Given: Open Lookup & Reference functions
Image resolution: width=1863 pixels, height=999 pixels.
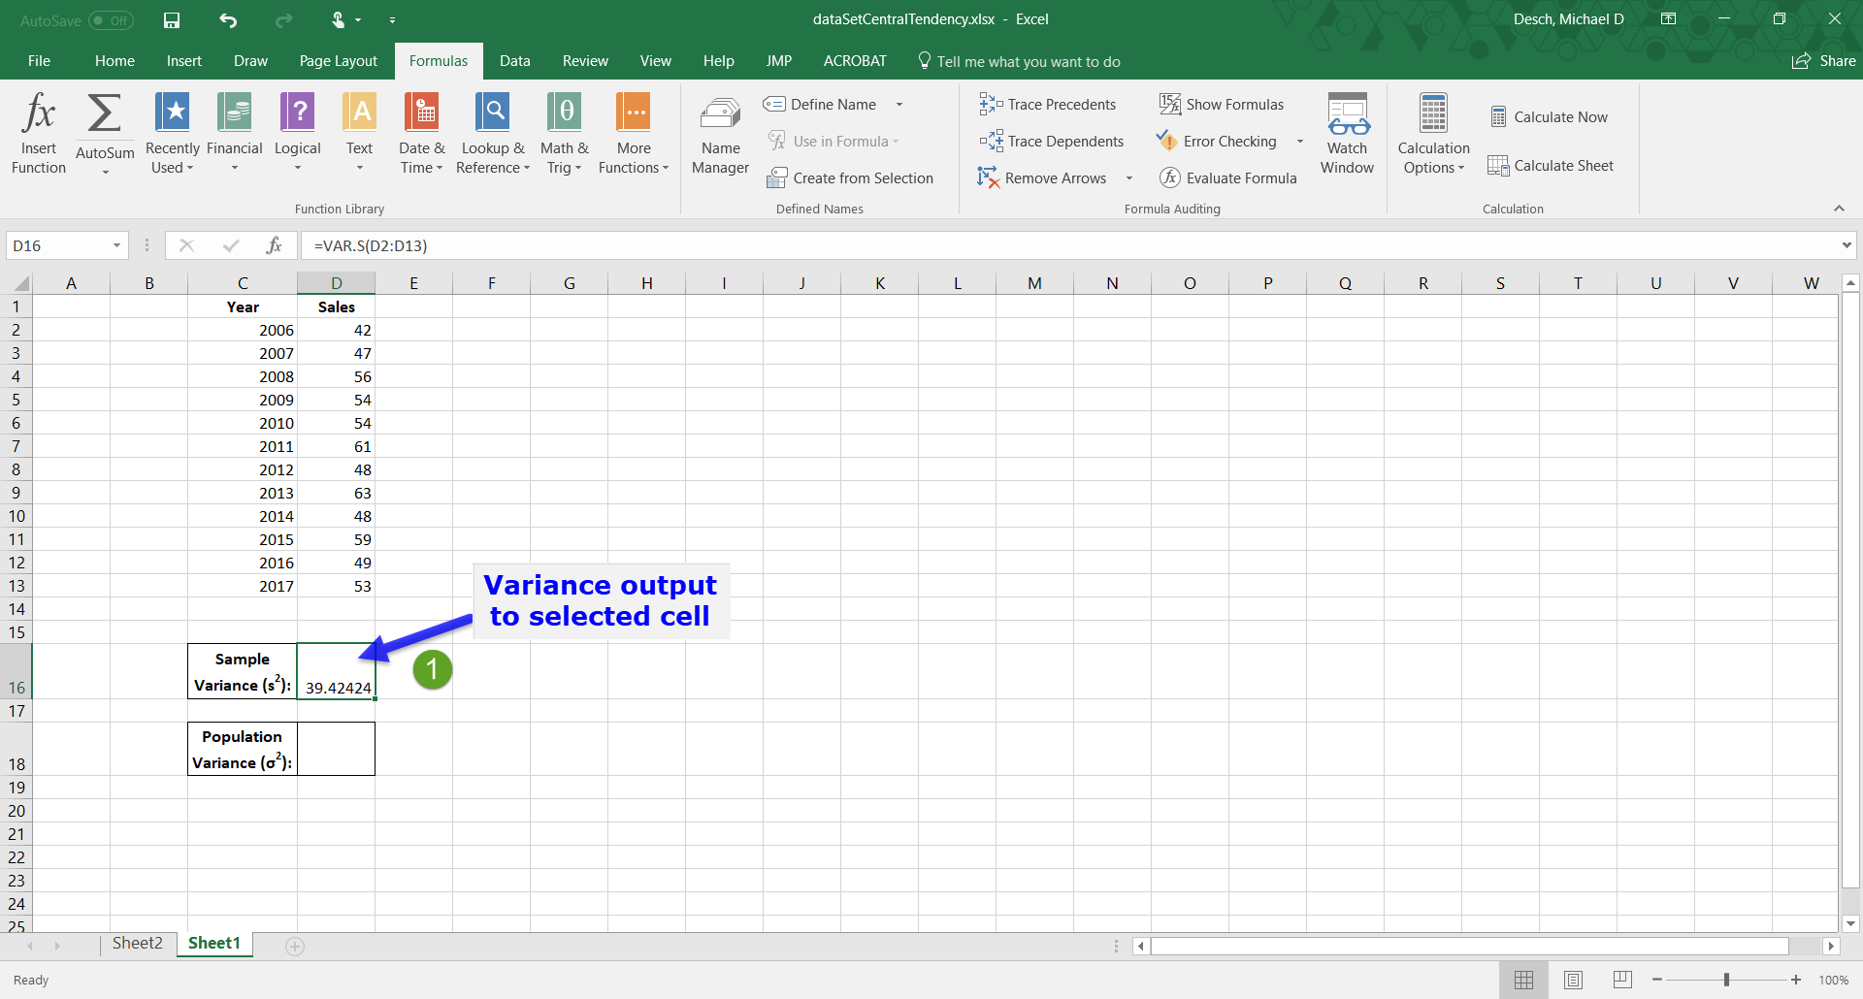Looking at the screenshot, I should click(493, 133).
